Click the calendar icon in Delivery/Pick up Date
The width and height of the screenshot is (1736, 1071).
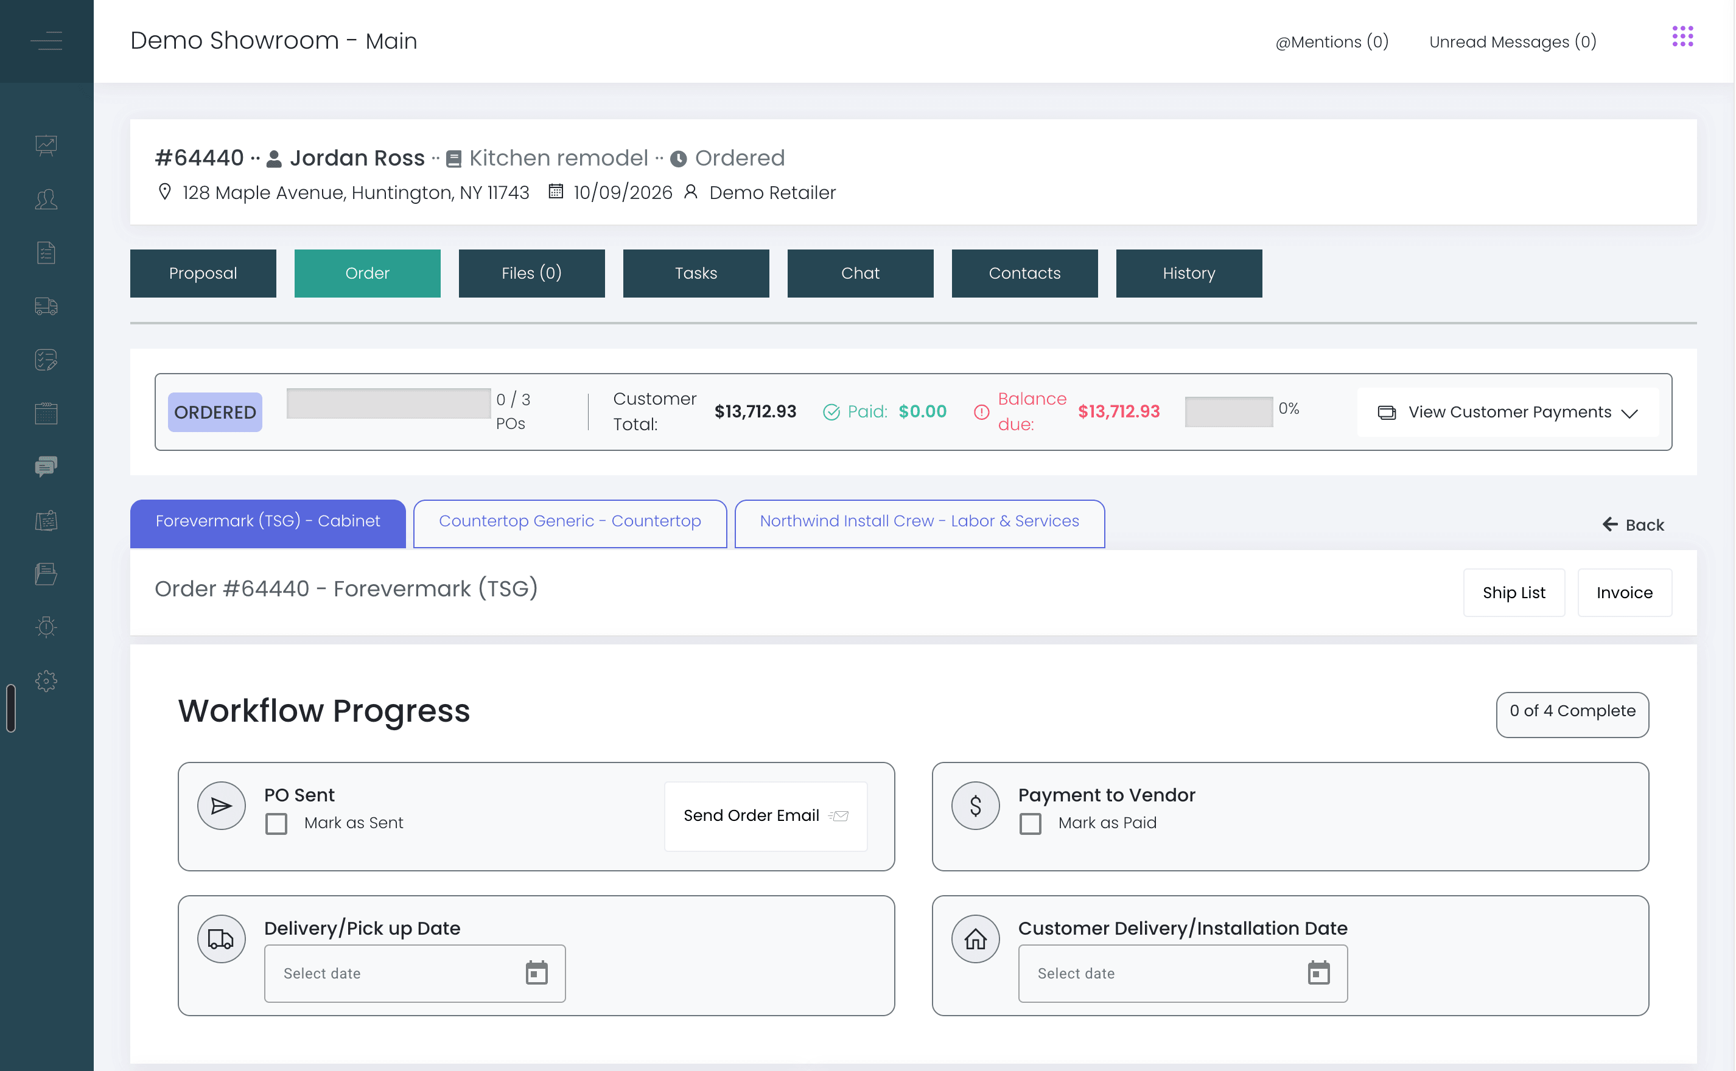(536, 972)
